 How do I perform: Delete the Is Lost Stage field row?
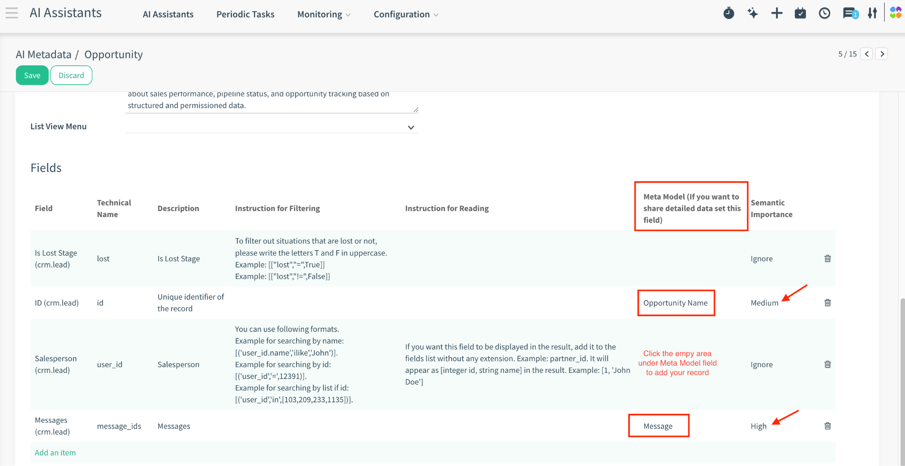pyautogui.click(x=828, y=259)
